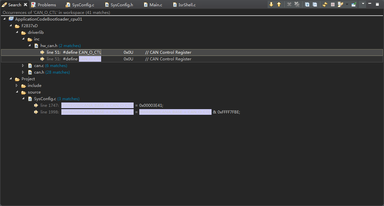Image resolution: width=384 pixels, height=206 pixels.
Task: Expand all search results
Action: (x=307, y=4)
